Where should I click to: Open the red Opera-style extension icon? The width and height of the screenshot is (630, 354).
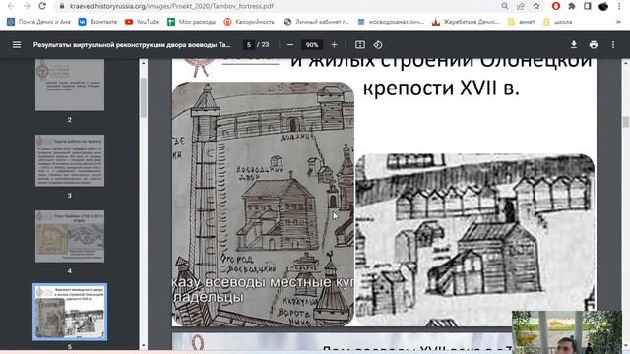(x=556, y=6)
